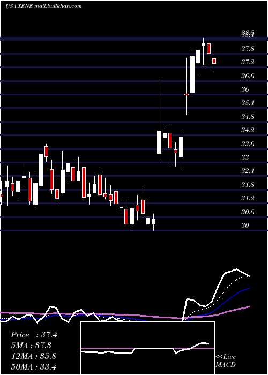Click the 35.4 price axis label
The width and height of the screenshot is (268, 375).
[x=248, y=103]
